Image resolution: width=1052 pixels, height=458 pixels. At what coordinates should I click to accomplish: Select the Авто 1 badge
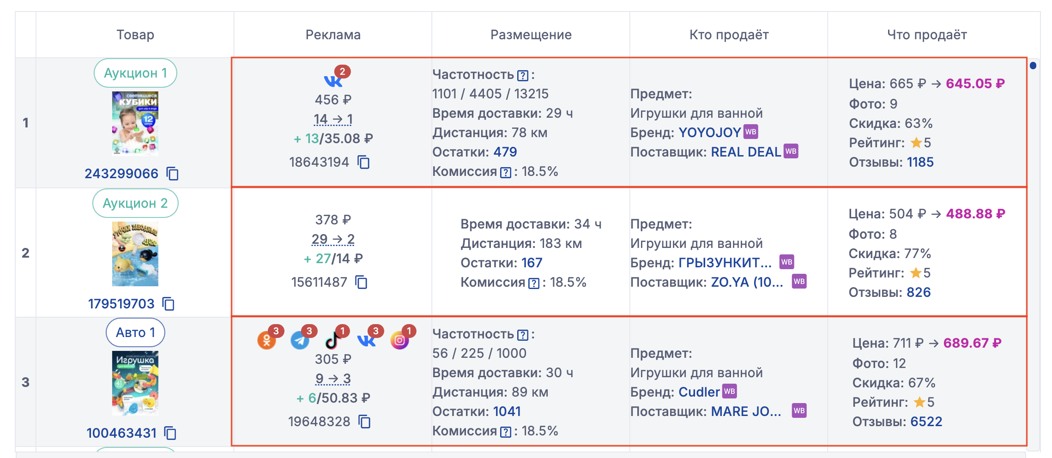(x=135, y=332)
